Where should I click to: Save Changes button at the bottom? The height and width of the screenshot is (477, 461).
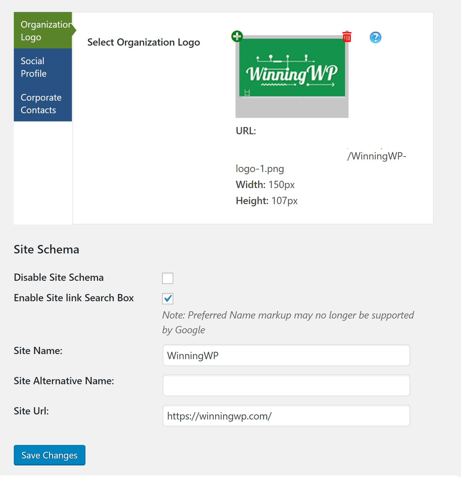coord(50,455)
